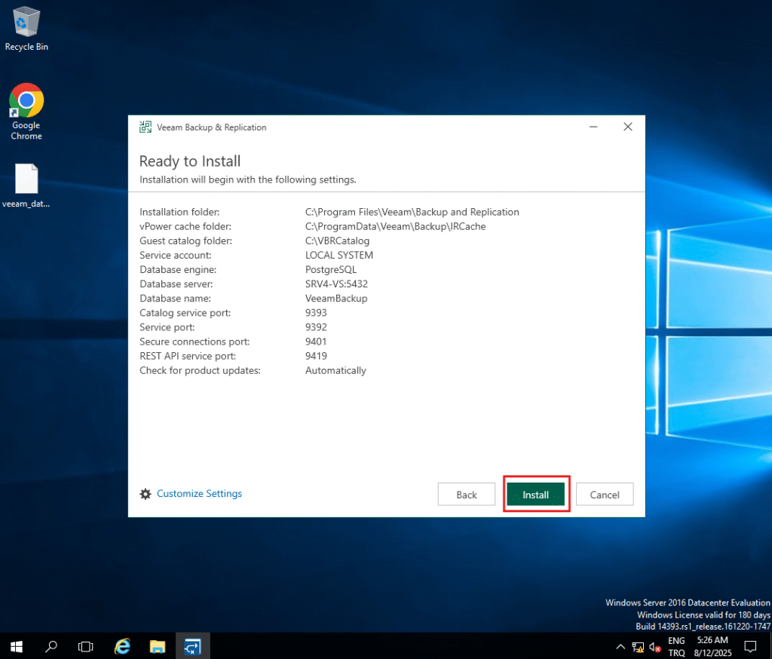Click the SRV4-VS:5432 database server value
The image size is (772, 659).
pyautogui.click(x=336, y=284)
